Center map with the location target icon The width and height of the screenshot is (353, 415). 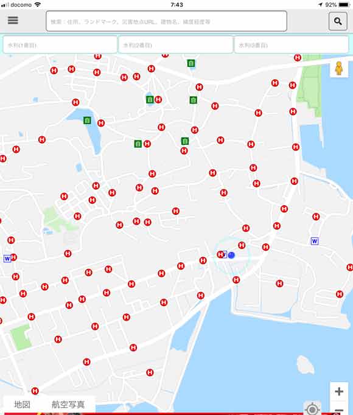tap(312, 409)
